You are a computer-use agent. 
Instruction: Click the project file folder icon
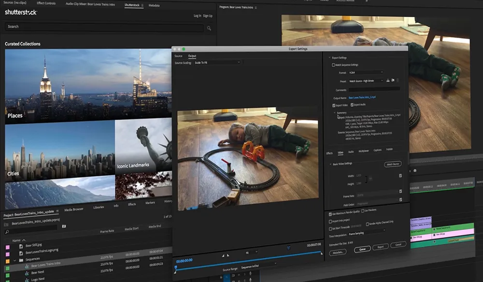click(x=6, y=225)
